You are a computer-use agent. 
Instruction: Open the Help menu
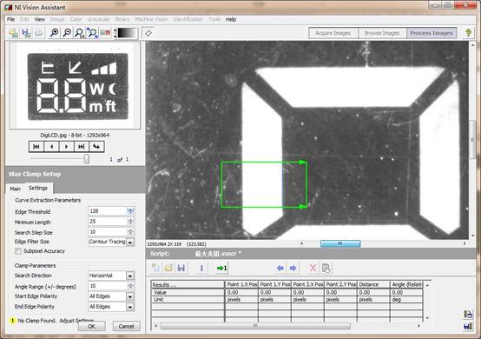pyautogui.click(x=231, y=19)
